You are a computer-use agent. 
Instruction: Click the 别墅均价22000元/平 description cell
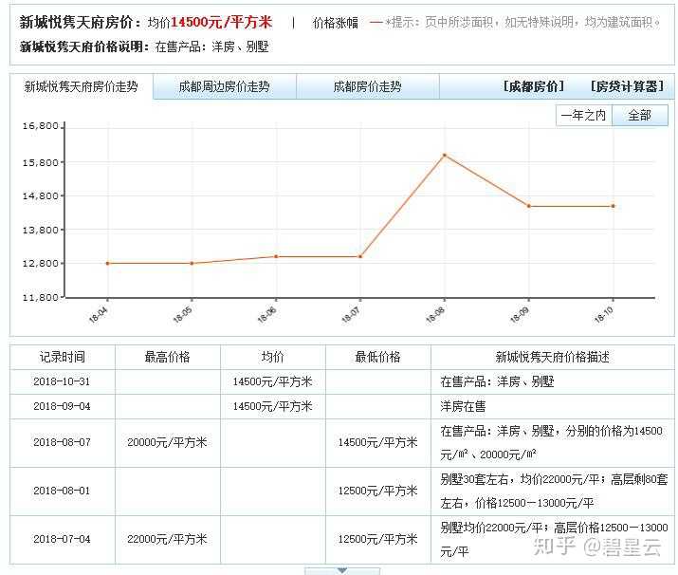click(554, 540)
